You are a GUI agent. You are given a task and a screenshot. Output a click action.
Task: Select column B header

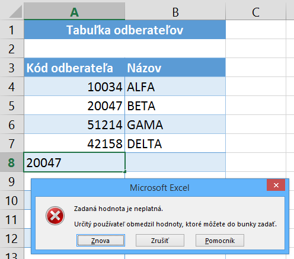pos(175,11)
